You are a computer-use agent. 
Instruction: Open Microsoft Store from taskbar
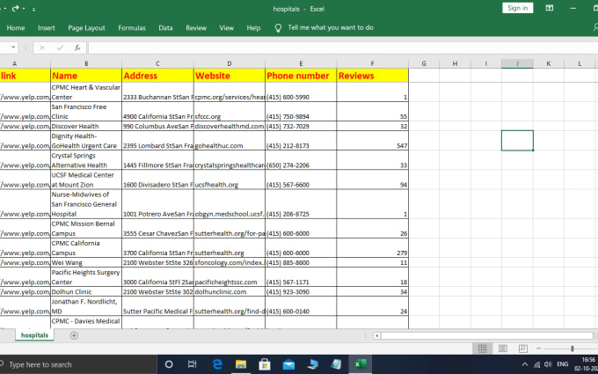265,364
